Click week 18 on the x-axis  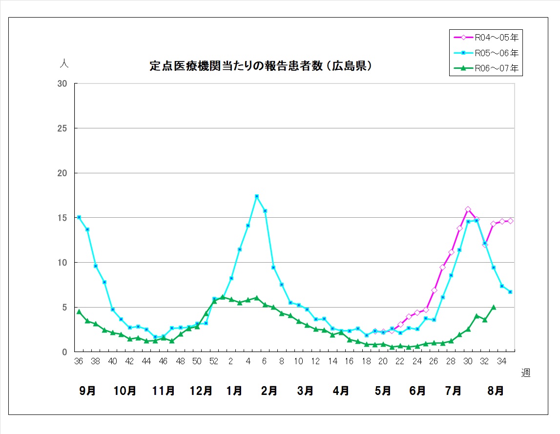[x=367, y=361]
